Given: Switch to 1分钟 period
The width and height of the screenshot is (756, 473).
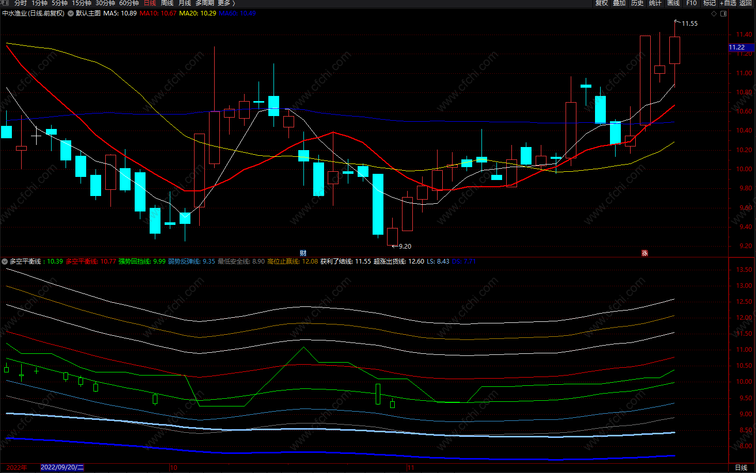Looking at the screenshot, I should pos(39,3).
